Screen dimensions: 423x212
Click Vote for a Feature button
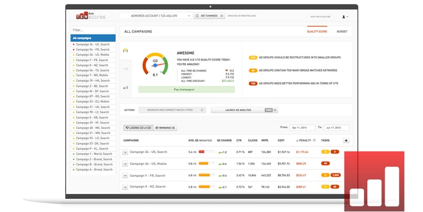(320, 17)
